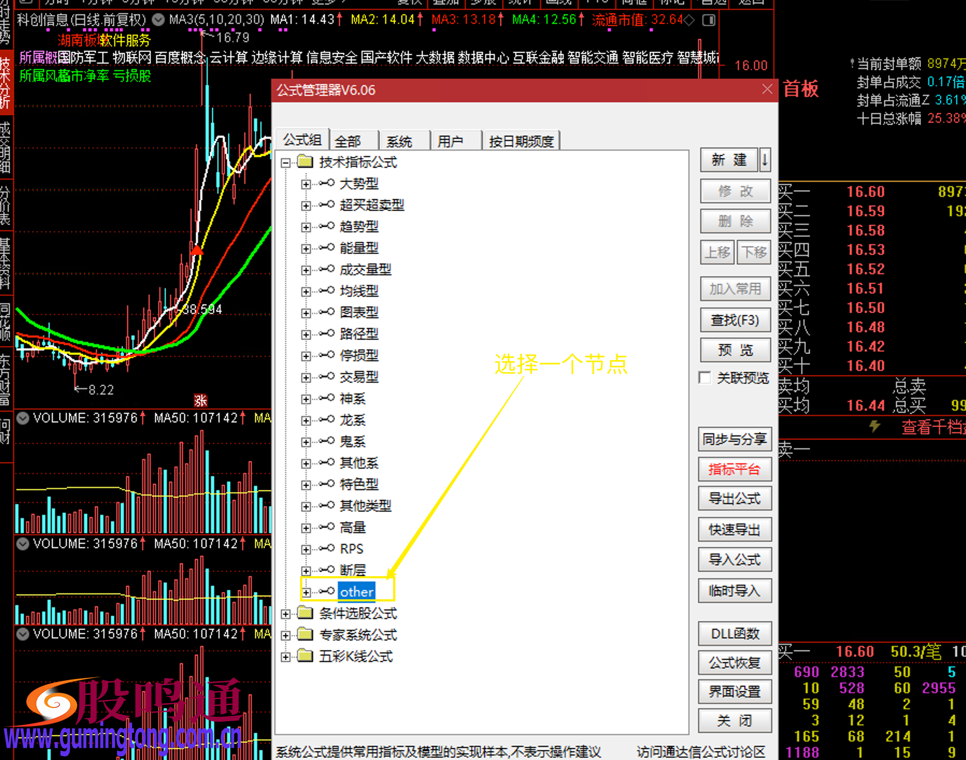This screenshot has width=966, height=760.
Task: Open the 东方财富 sidebar panel
Action: [5, 376]
